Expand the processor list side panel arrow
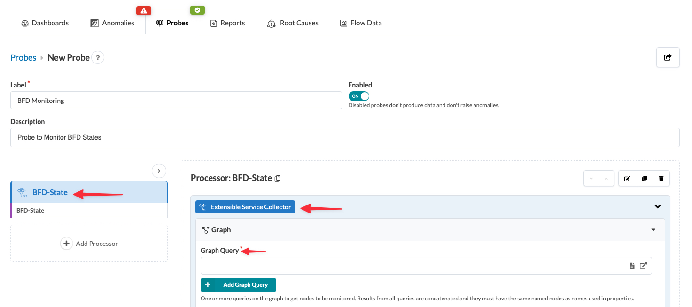The image size is (692, 307). (159, 171)
